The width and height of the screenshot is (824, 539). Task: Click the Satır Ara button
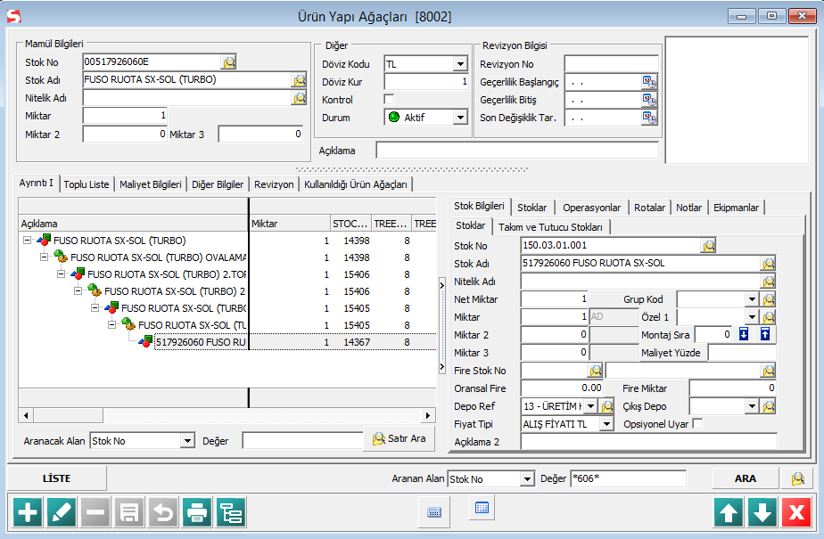click(x=399, y=439)
